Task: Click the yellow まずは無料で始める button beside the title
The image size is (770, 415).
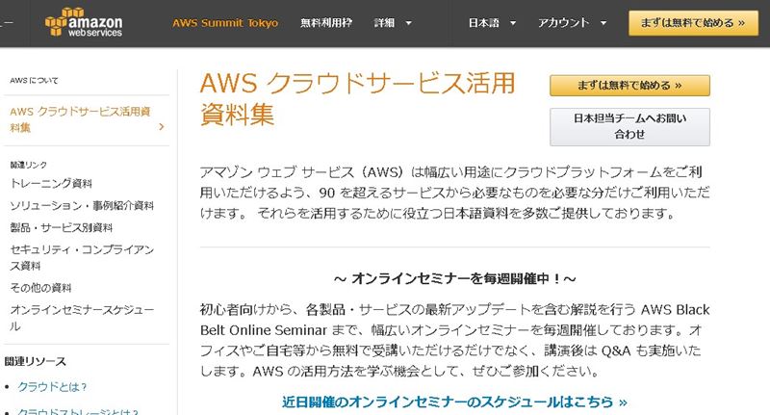Action: (x=629, y=86)
